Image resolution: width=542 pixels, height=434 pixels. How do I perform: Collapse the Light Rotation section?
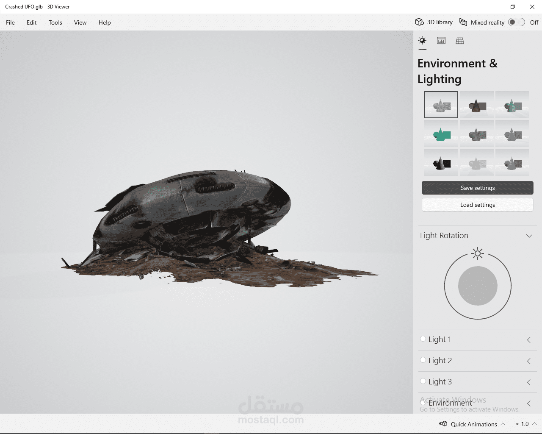click(529, 236)
